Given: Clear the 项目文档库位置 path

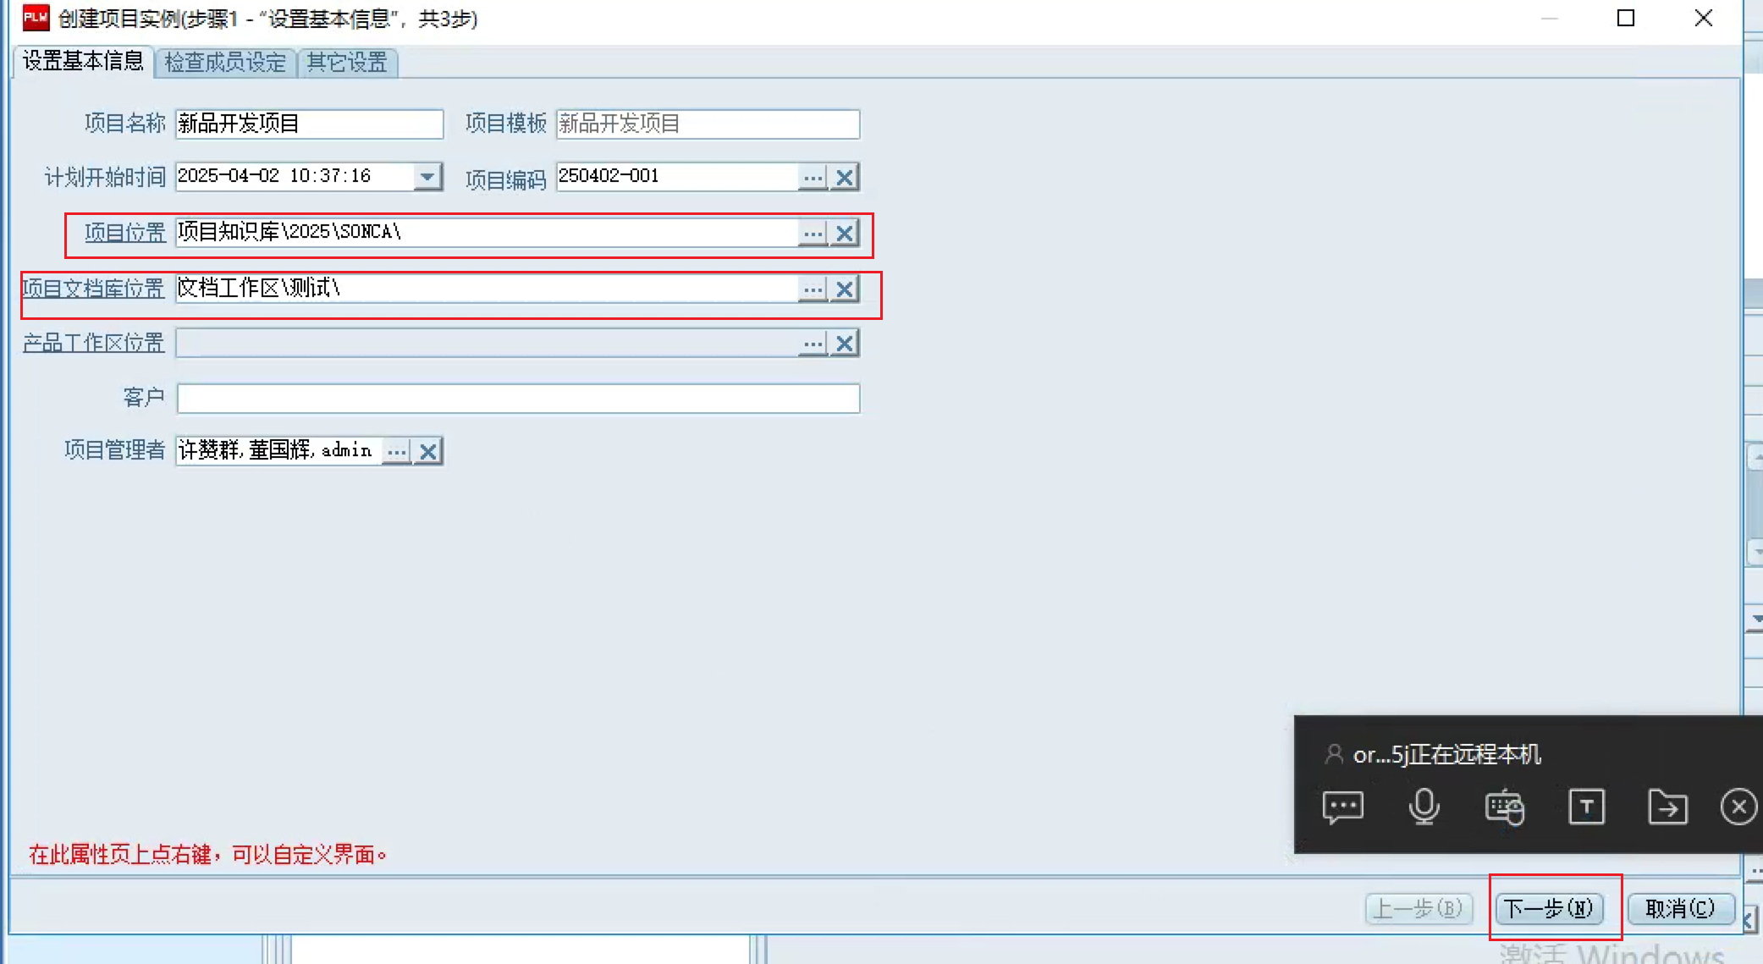Looking at the screenshot, I should [x=845, y=289].
